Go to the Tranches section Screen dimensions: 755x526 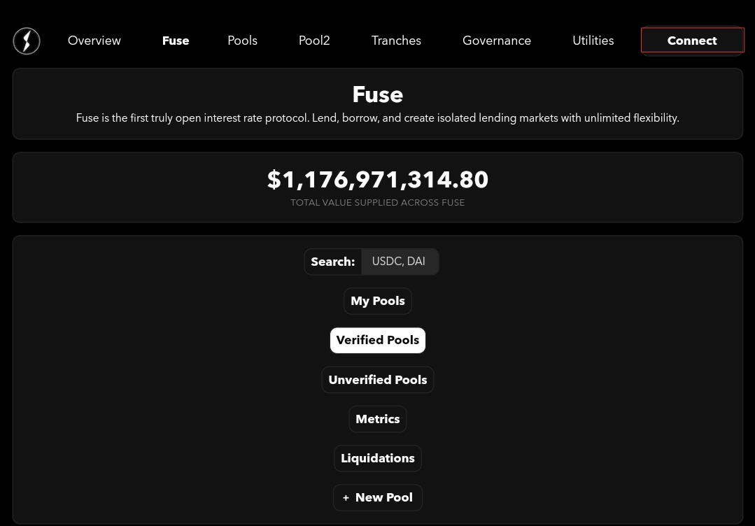[396, 41]
